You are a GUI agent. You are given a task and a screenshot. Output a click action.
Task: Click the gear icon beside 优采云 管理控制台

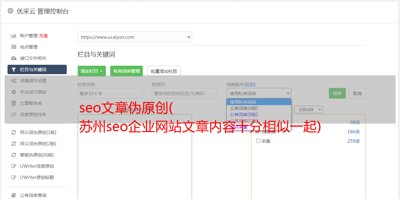[x=10, y=11]
